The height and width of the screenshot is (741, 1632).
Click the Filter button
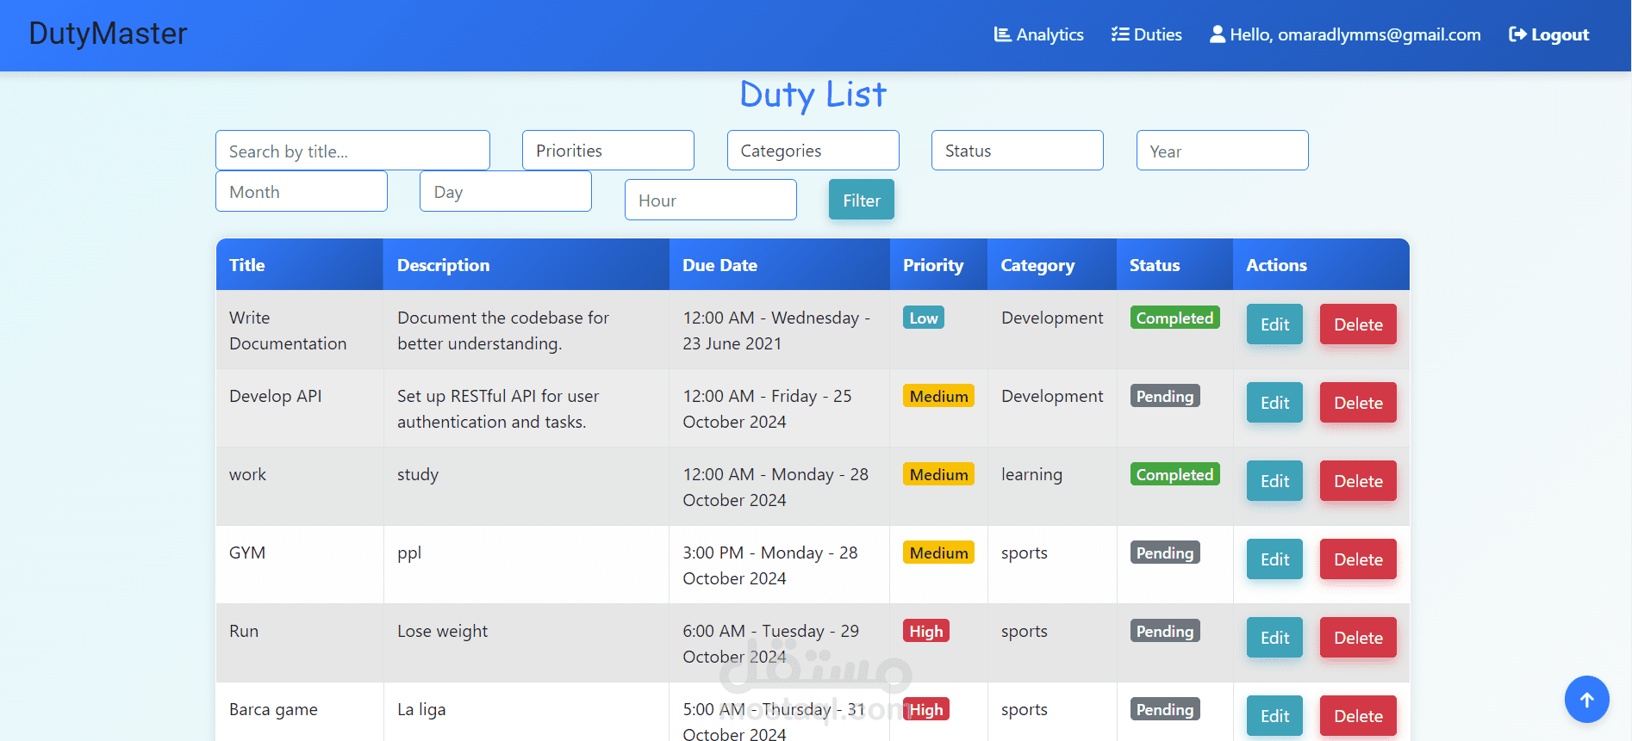[862, 200]
